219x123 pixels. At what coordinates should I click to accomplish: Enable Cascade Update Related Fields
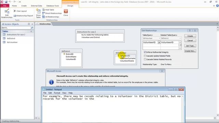145,56
